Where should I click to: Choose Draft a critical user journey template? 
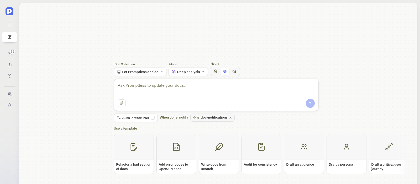[388, 154]
